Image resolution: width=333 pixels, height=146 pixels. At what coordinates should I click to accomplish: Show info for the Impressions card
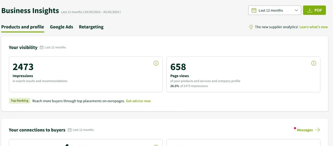pos(156,63)
